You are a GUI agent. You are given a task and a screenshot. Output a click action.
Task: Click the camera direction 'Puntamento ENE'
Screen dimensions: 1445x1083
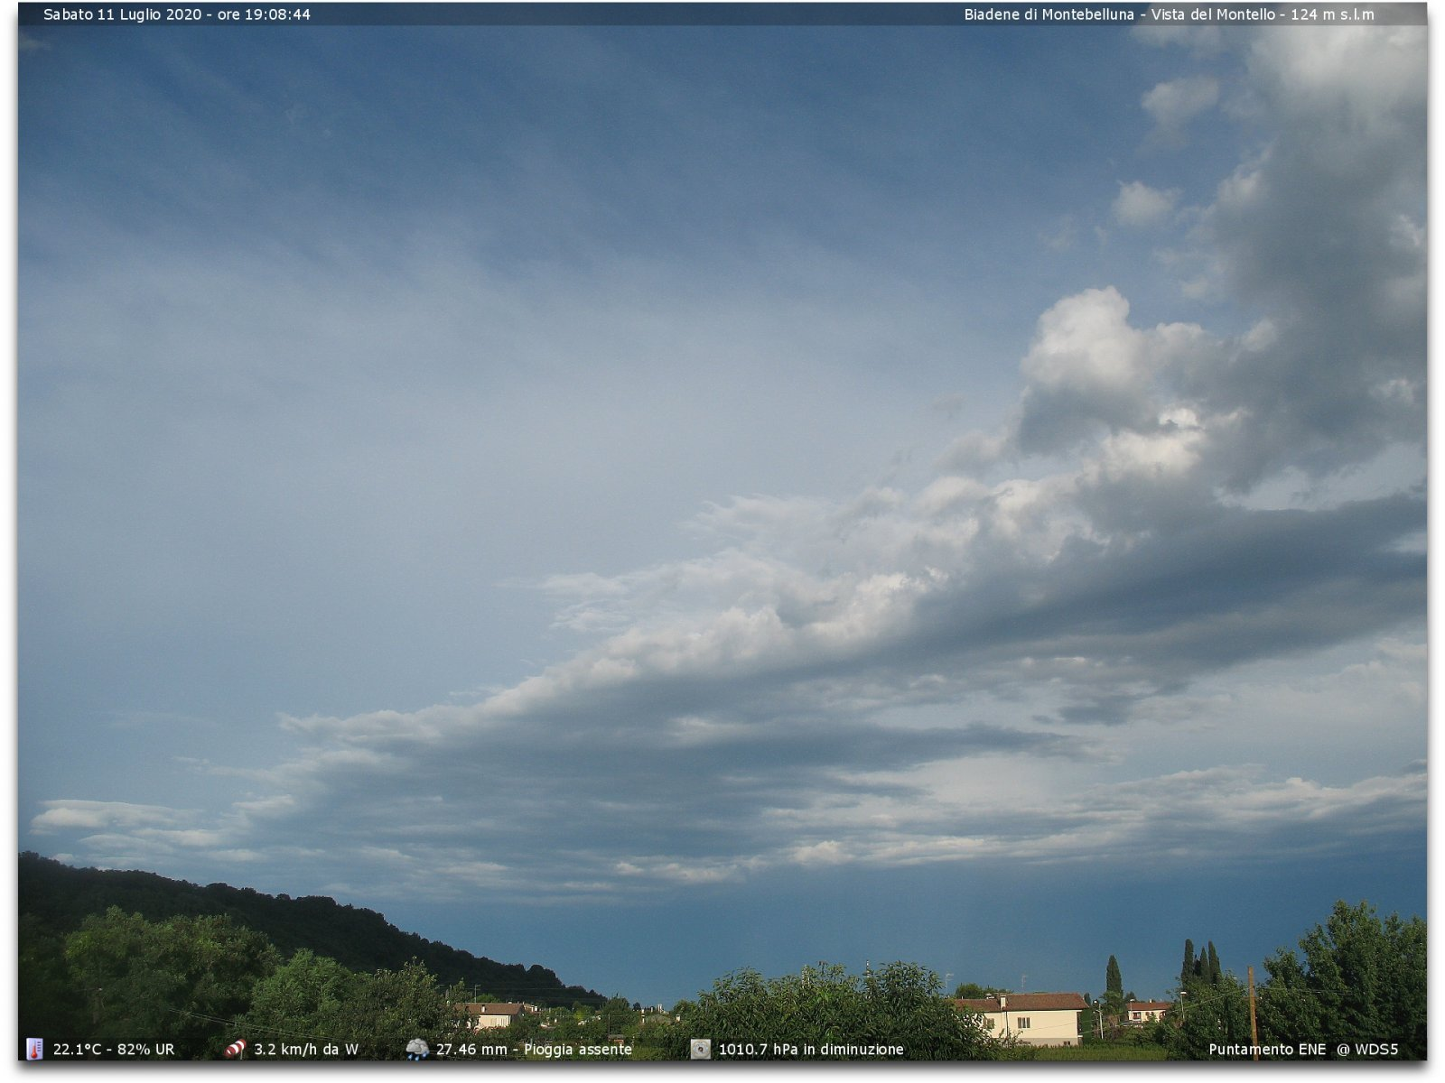[x=1267, y=1050]
